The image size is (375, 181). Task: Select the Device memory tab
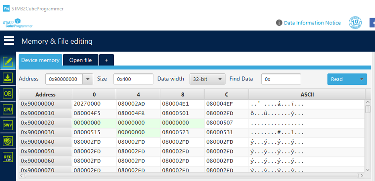(x=41, y=60)
